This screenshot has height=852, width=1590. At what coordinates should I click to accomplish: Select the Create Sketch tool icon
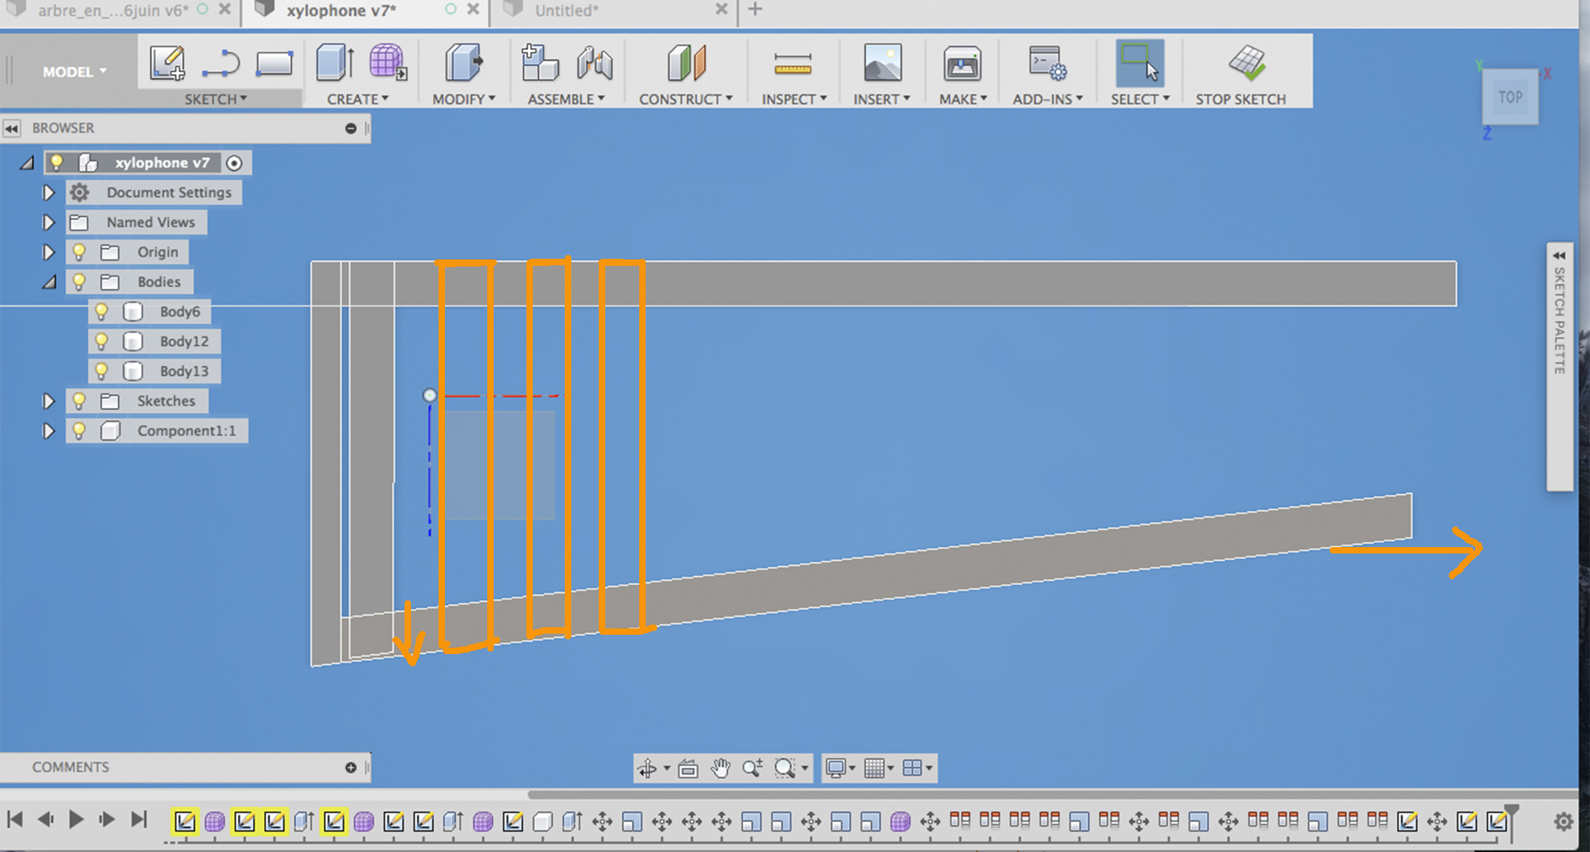click(x=167, y=63)
